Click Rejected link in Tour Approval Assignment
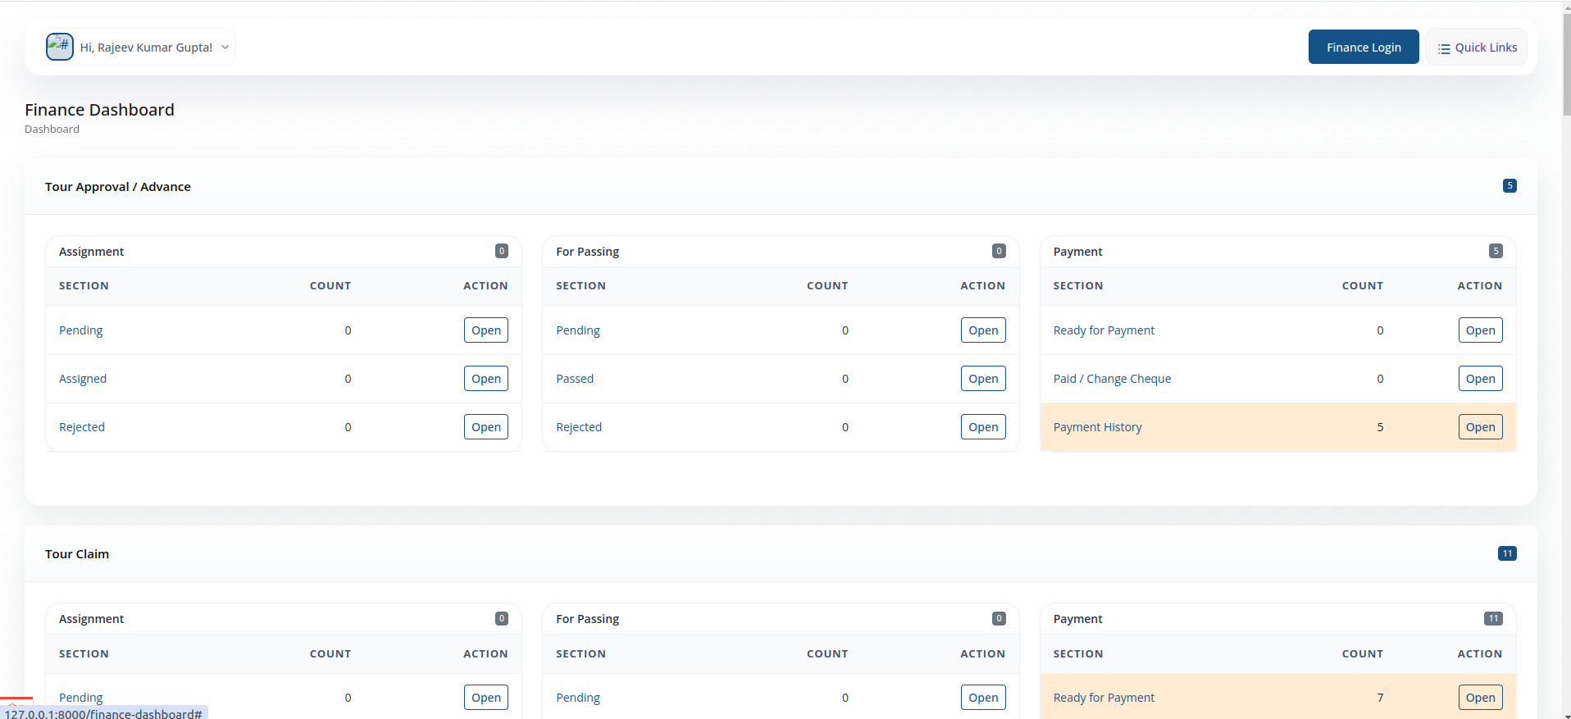The width and height of the screenshot is (1571, 719). pos(82,427)
